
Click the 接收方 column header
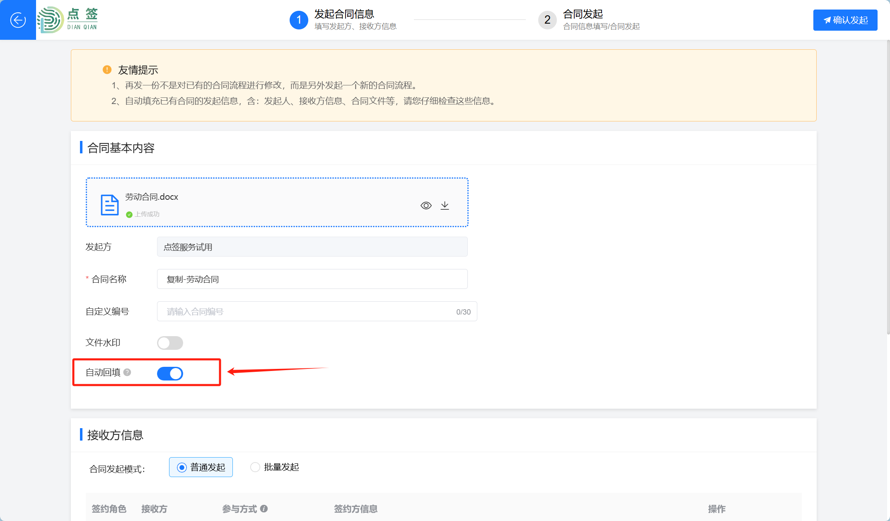154,509
